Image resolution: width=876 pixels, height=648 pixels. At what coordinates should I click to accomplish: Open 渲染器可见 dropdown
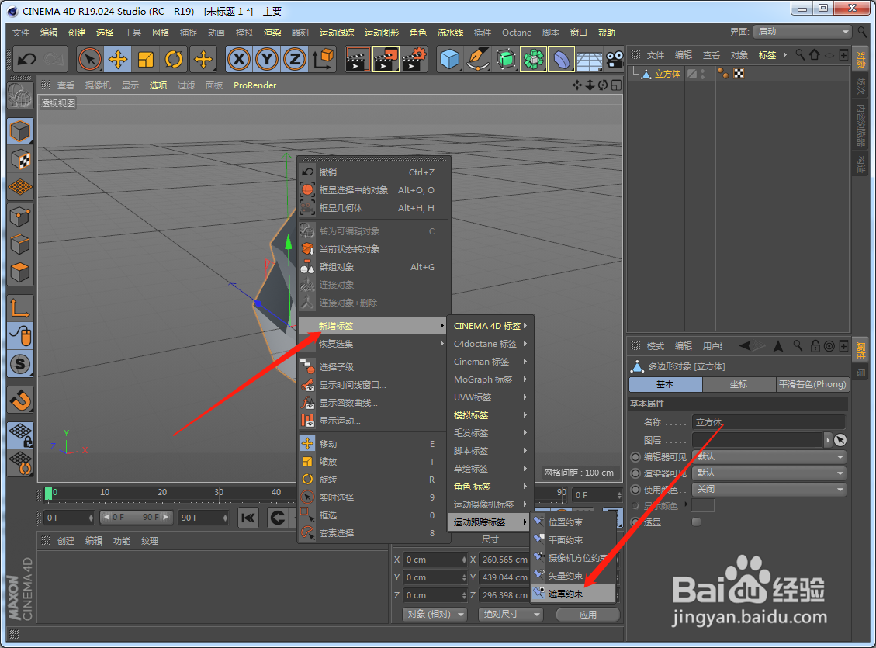point(769,473)
